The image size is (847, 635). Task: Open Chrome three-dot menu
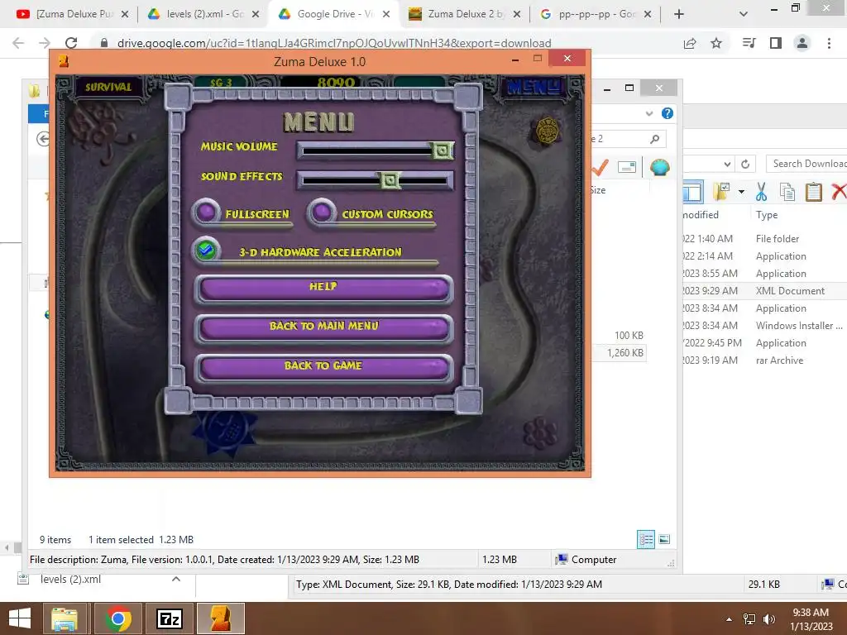(x=829, y=43)
